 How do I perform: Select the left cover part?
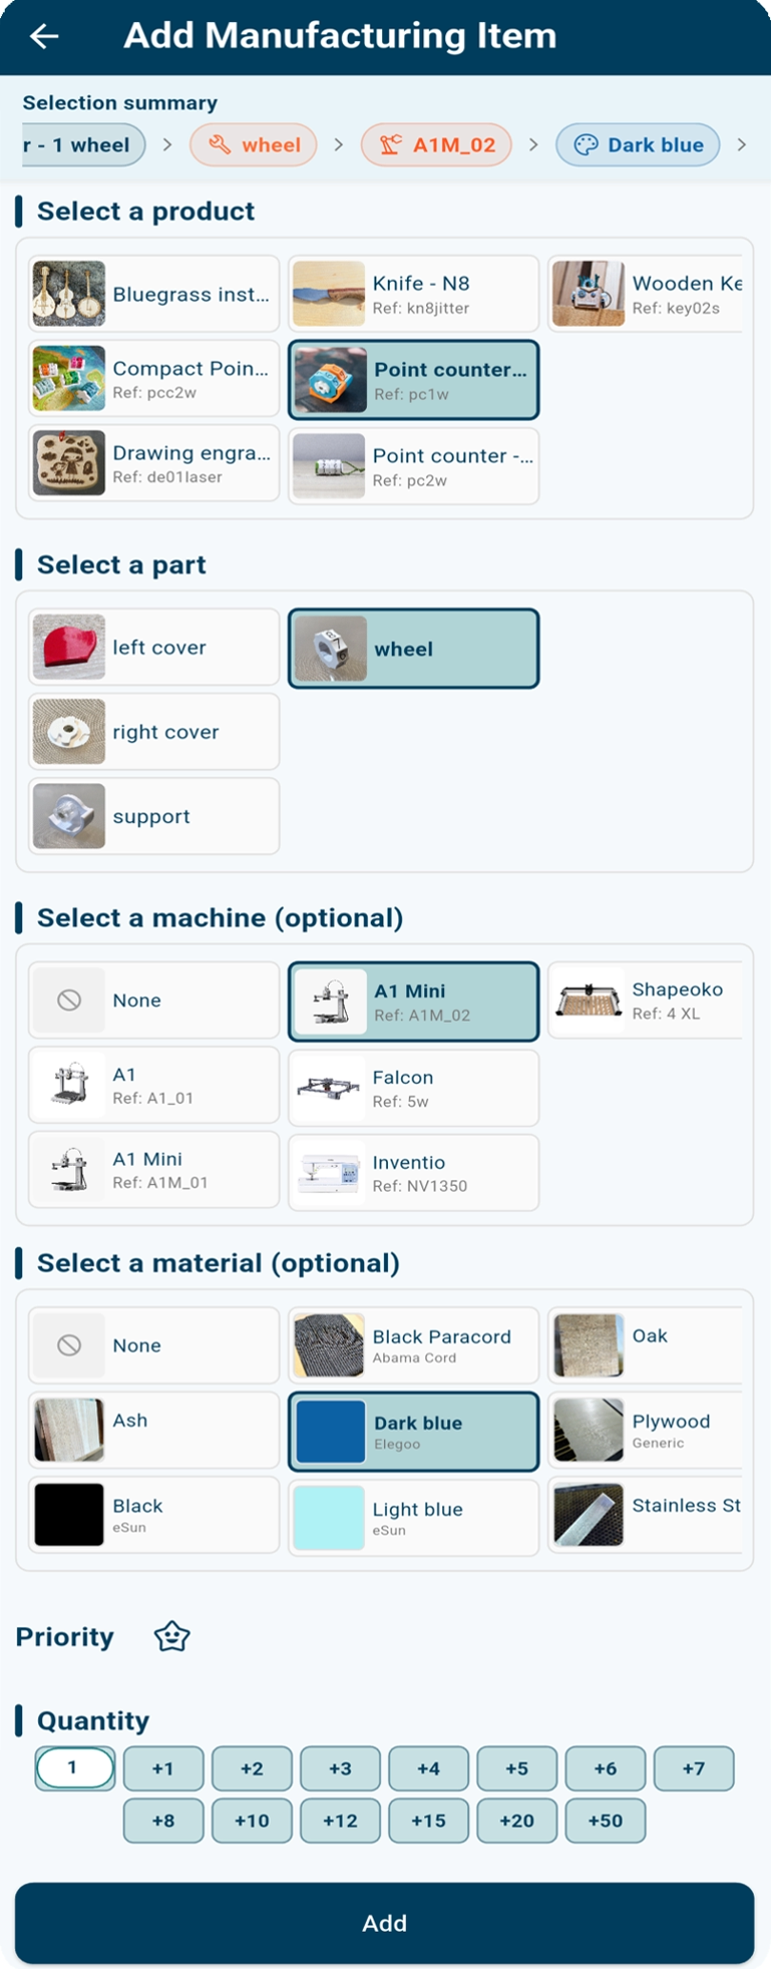pyautogui.click(x=152, y=647)
